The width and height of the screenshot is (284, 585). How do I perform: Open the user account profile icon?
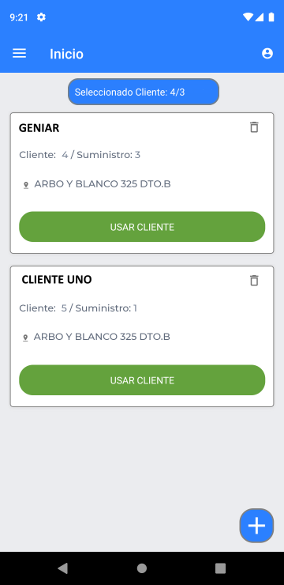click(x=267, y=53)
